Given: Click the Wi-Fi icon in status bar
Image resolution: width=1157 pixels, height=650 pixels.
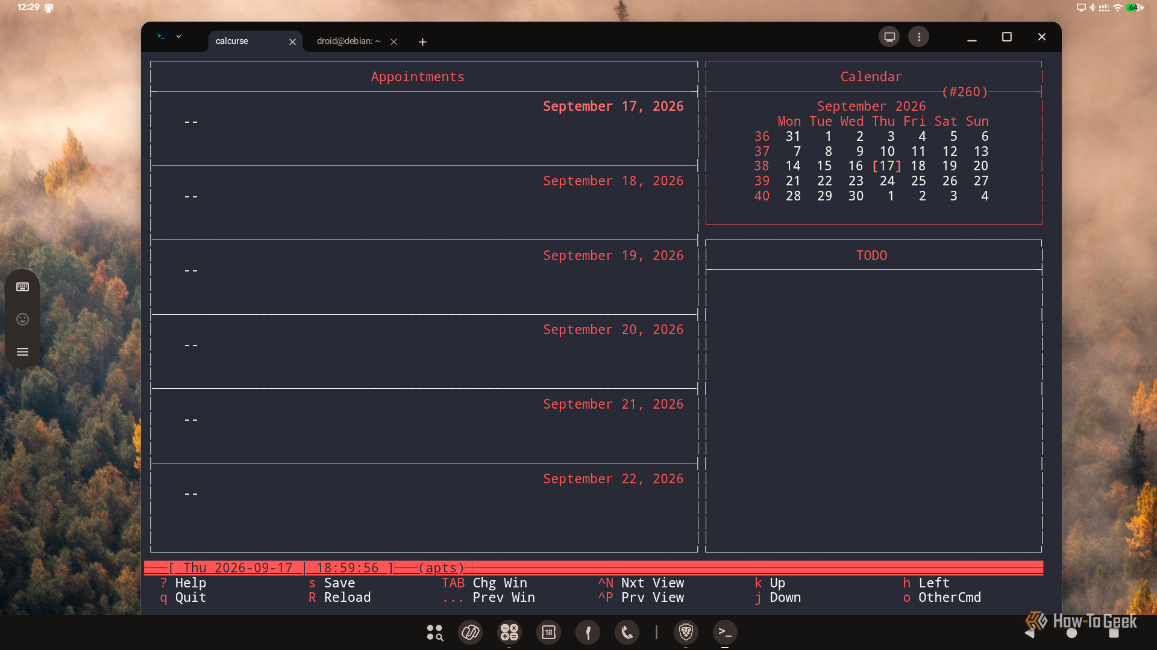Looking at the screenshot, I should [x=1118, y=8].
